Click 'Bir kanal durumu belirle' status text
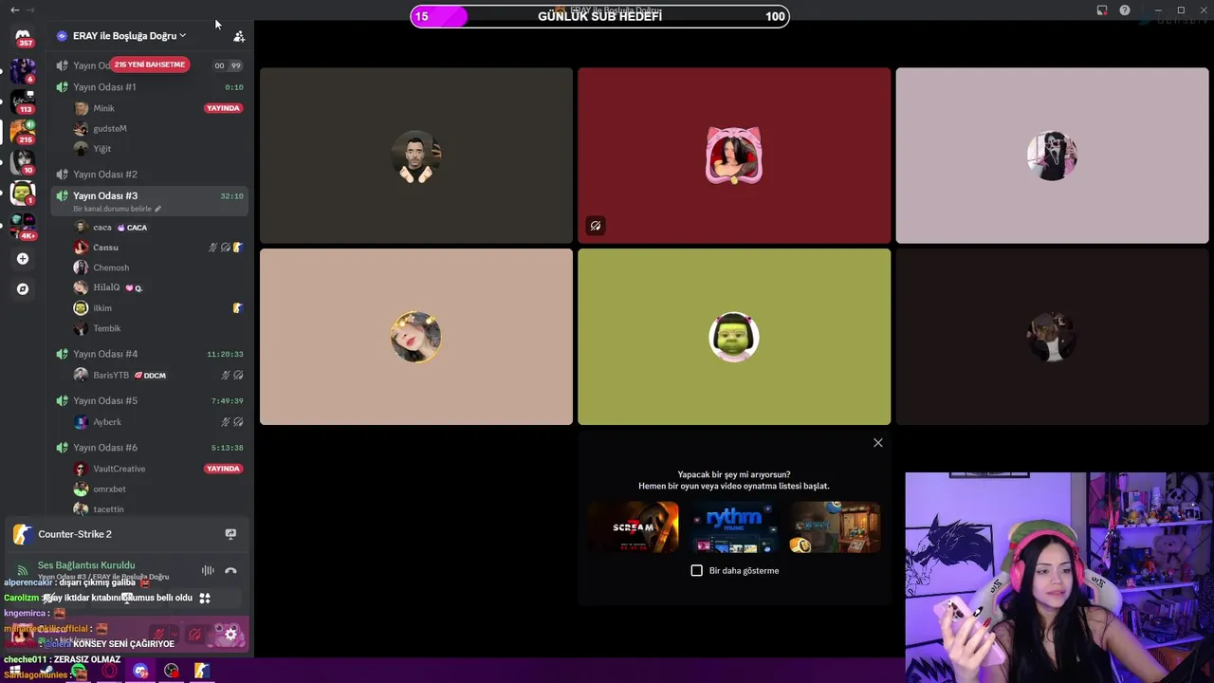 pyautogui.click(x=112, y=209)
